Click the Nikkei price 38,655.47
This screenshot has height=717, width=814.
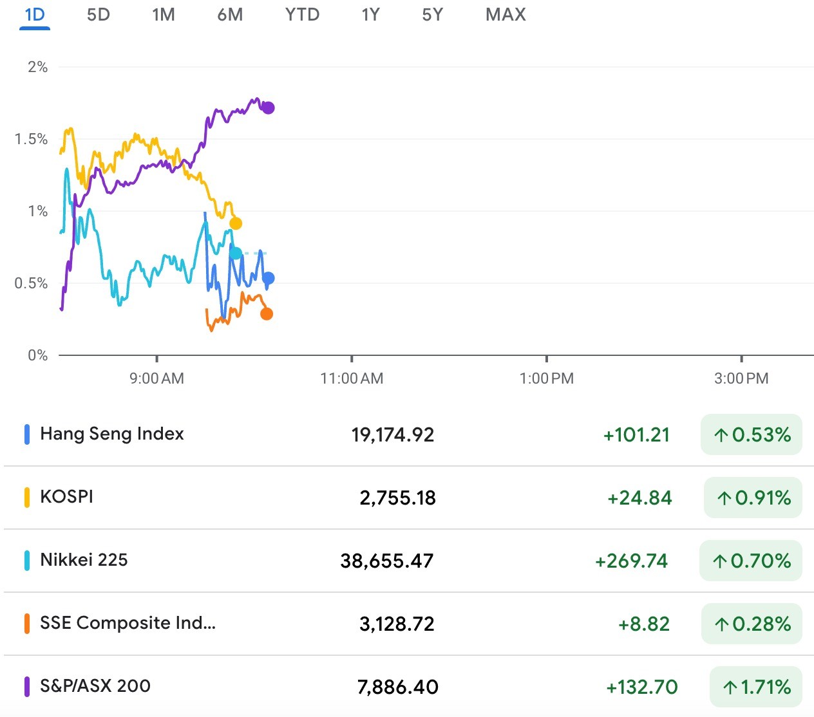coord(387,561)
